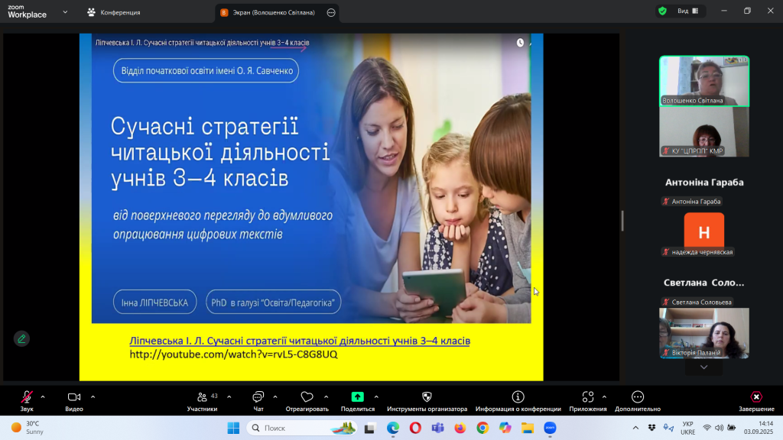Open the Дополнительно more options icon
Screen dimensions: 783x440
[637, 398]
